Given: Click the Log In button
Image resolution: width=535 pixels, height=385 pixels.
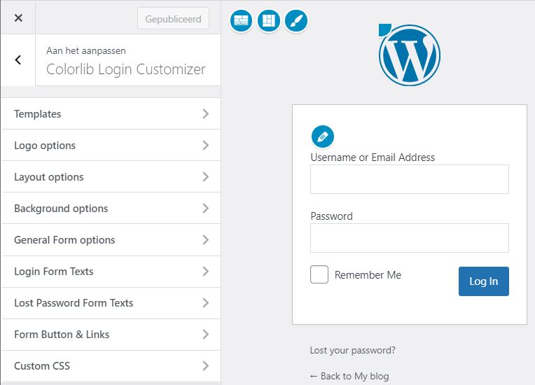Looking at the screenshot, I should pos(483,281).
